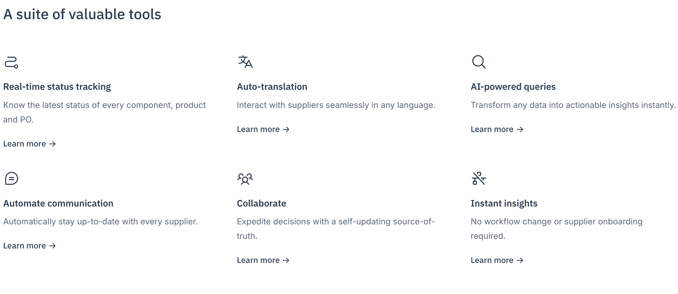Open Learn more under Collaborate
Screen dimensions: 678x294
pos(263,260)
